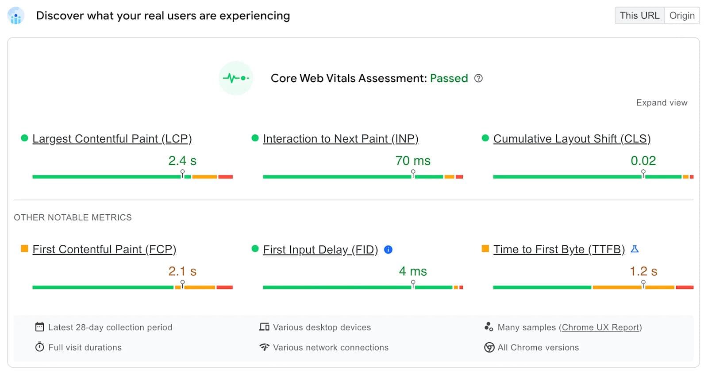Open the Largest Contentful Paint details
The image size is (708, 376).
click(x=112, y=138)
